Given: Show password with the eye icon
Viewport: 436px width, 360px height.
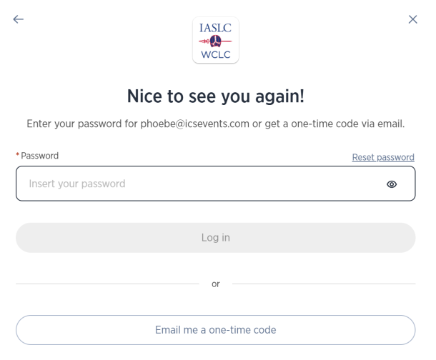Looking at the screenshot, I should click(392, 184).
